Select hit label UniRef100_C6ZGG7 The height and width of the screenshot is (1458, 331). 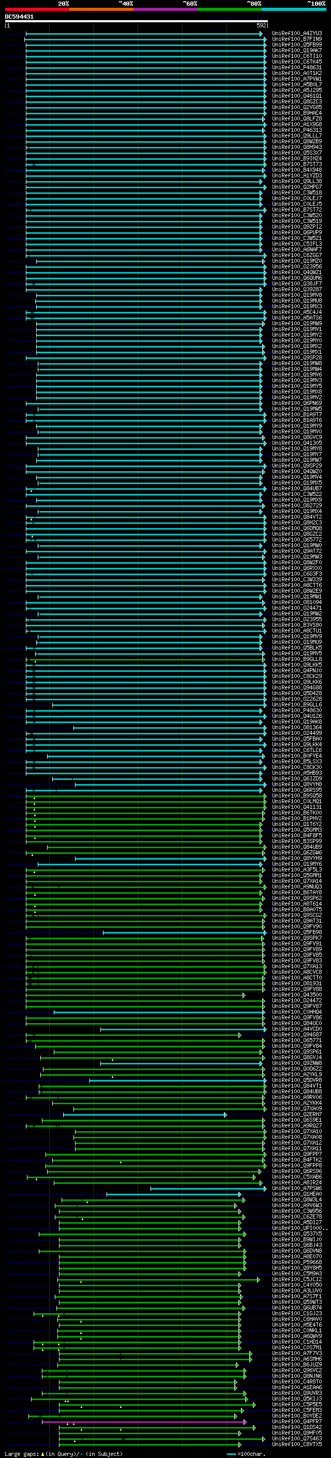click(297, 255)
